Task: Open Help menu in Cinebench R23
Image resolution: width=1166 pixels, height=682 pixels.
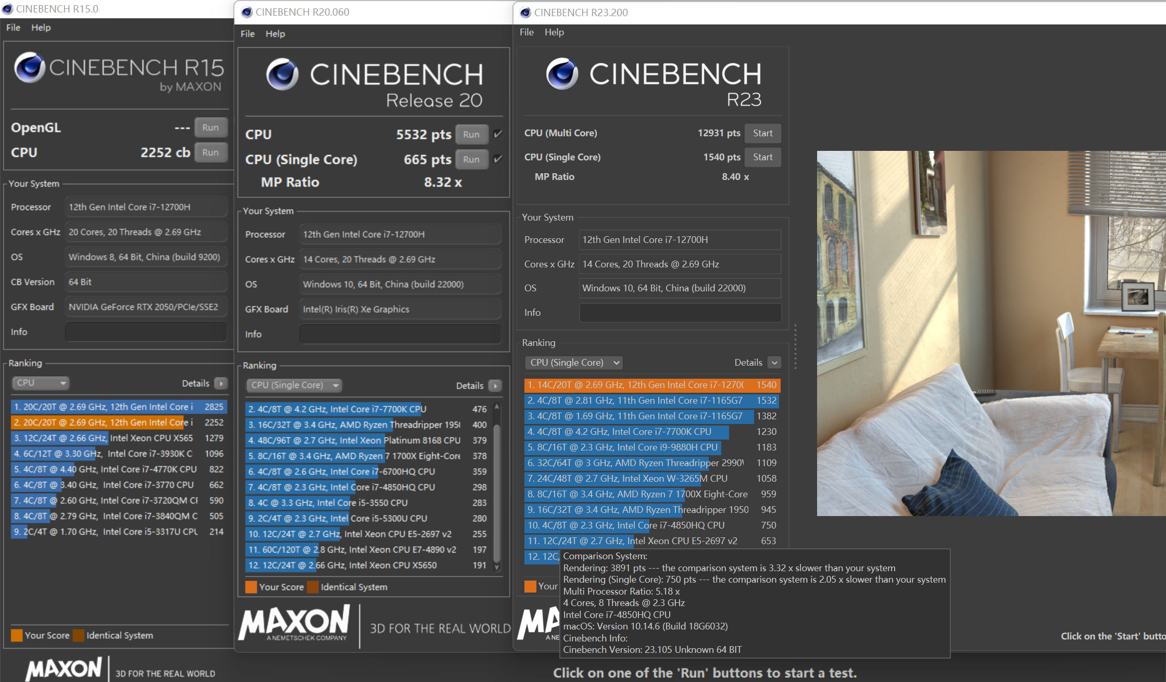Action: pos(554,32)
